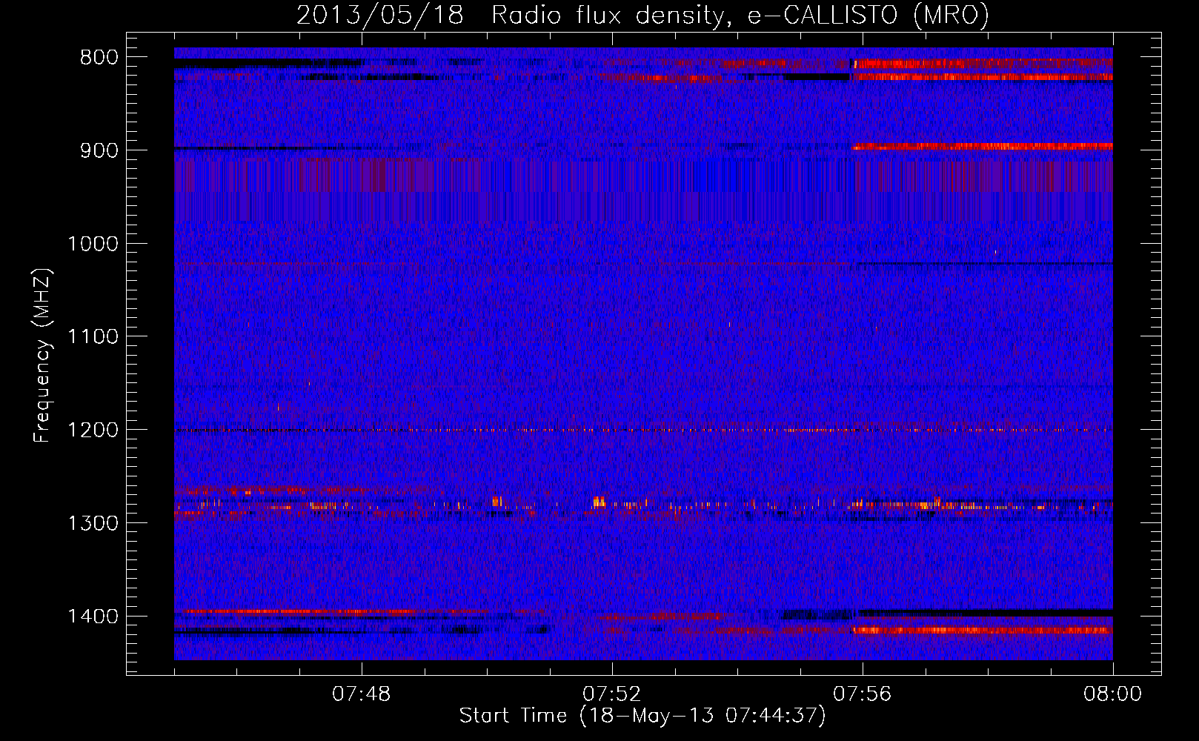1199x741 pixels.
Task: Click the "Start Time (18-May-13 07:44:37)" label
Action: point(642,716)
